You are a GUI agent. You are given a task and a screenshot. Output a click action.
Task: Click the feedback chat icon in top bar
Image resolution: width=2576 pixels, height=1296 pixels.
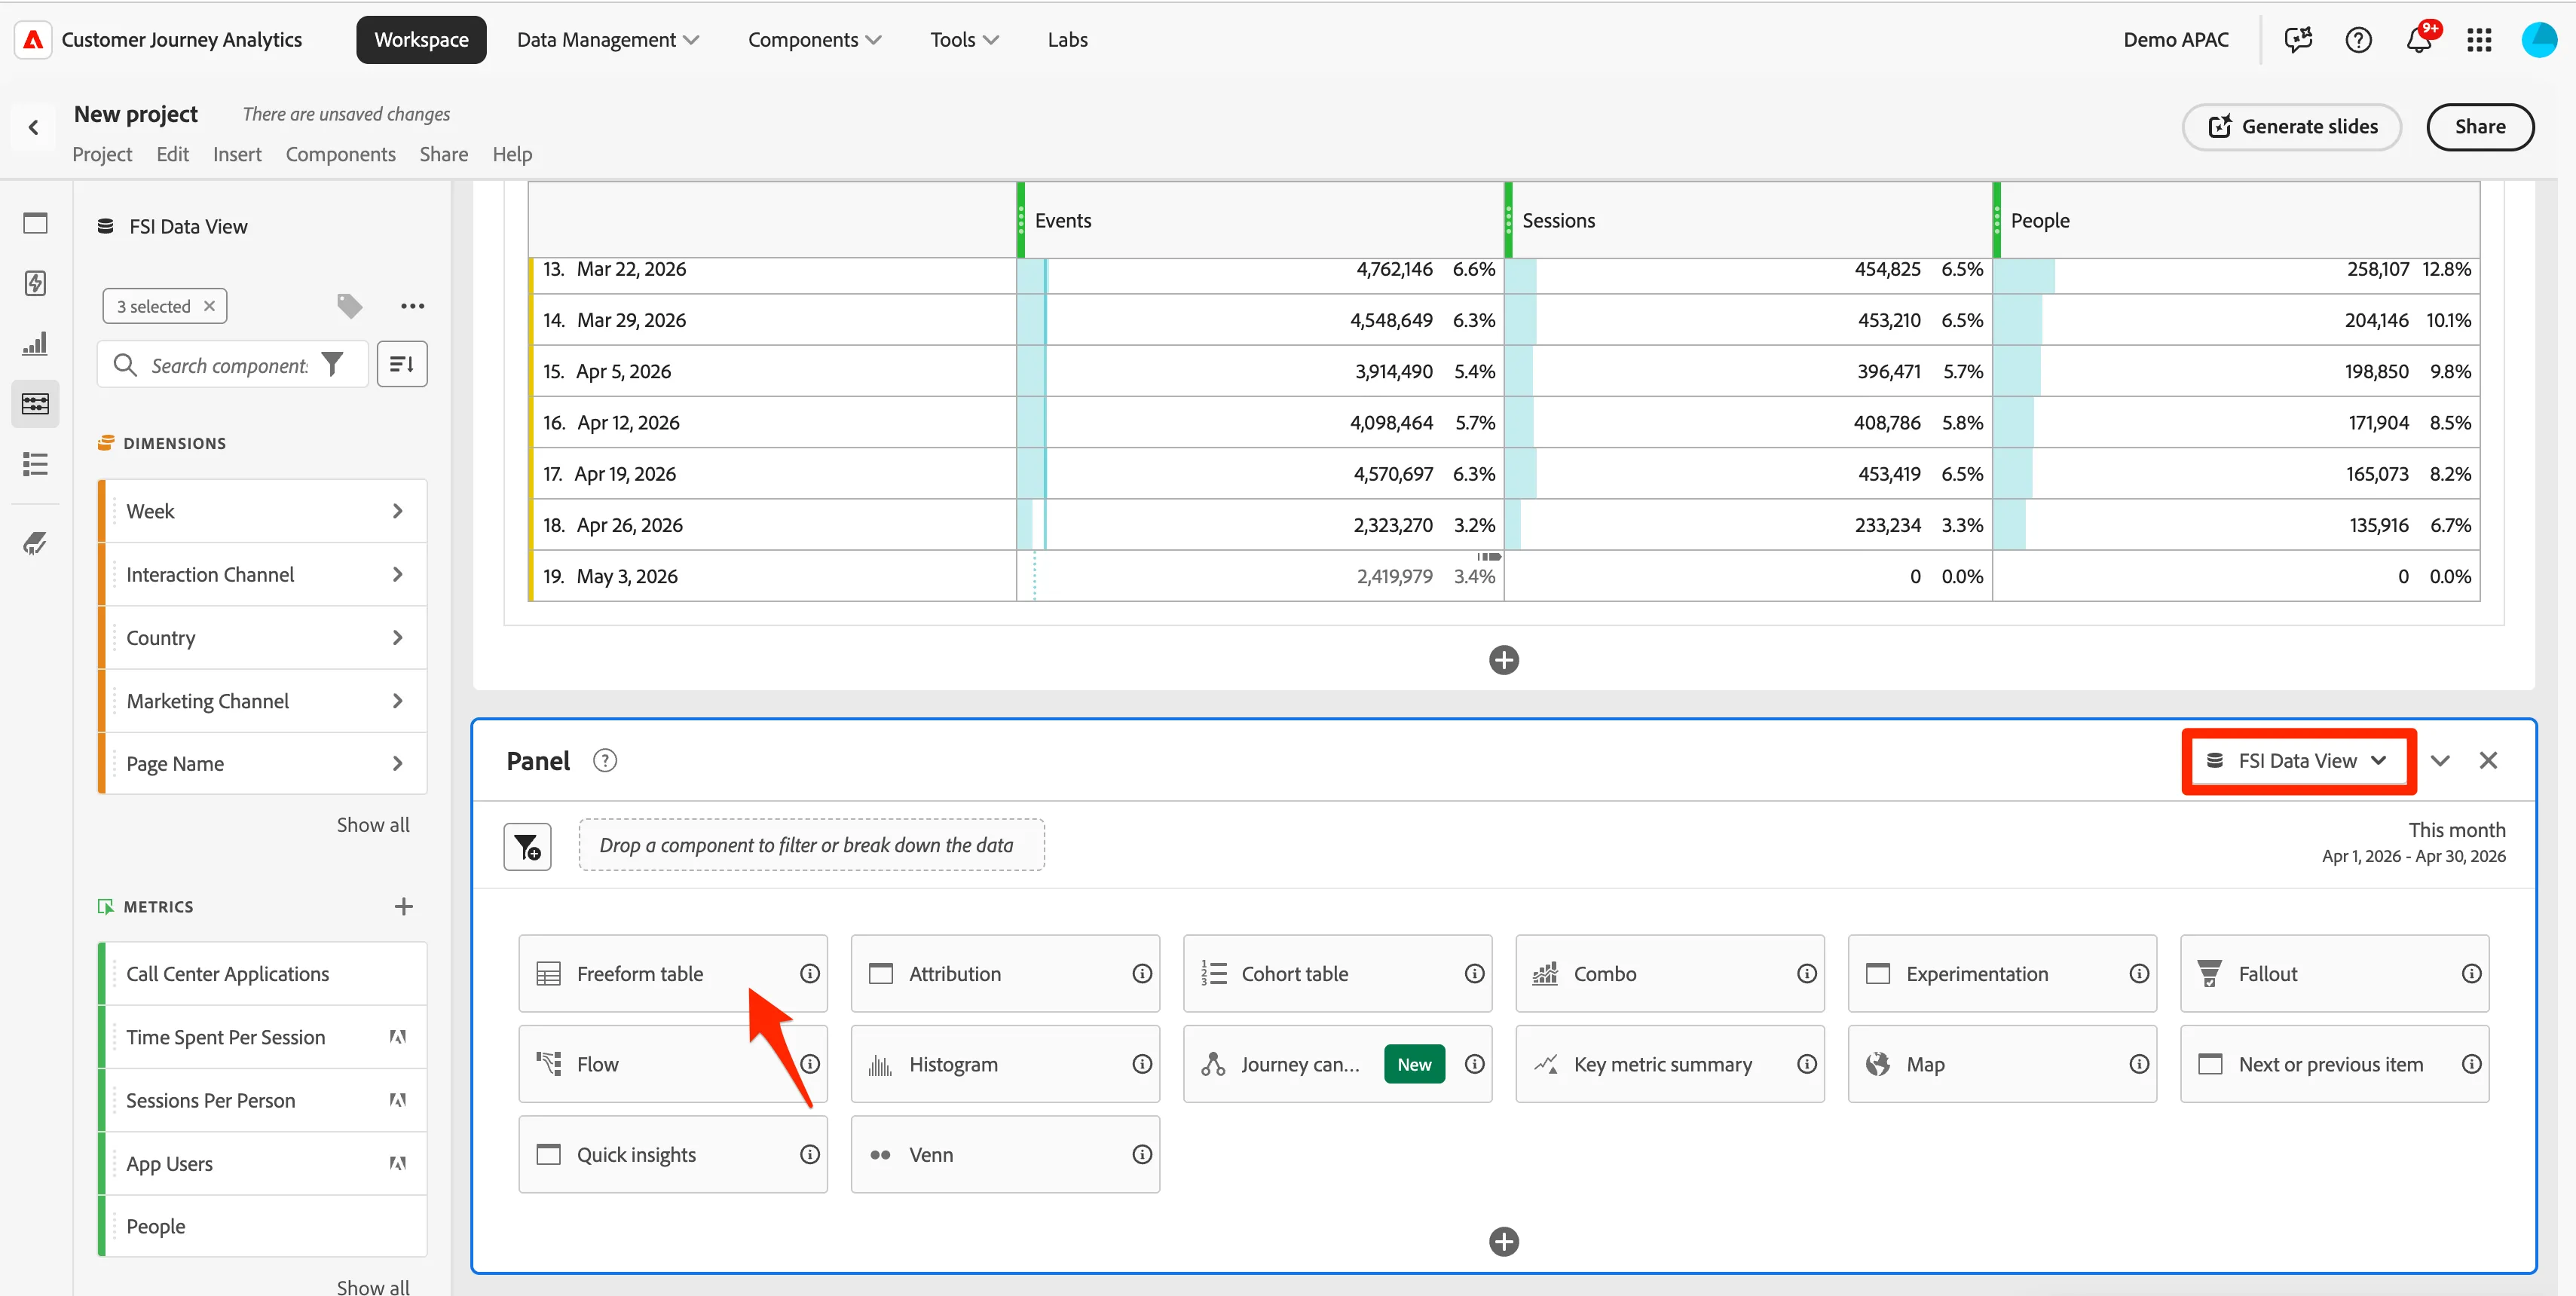tap(2298, 40)
